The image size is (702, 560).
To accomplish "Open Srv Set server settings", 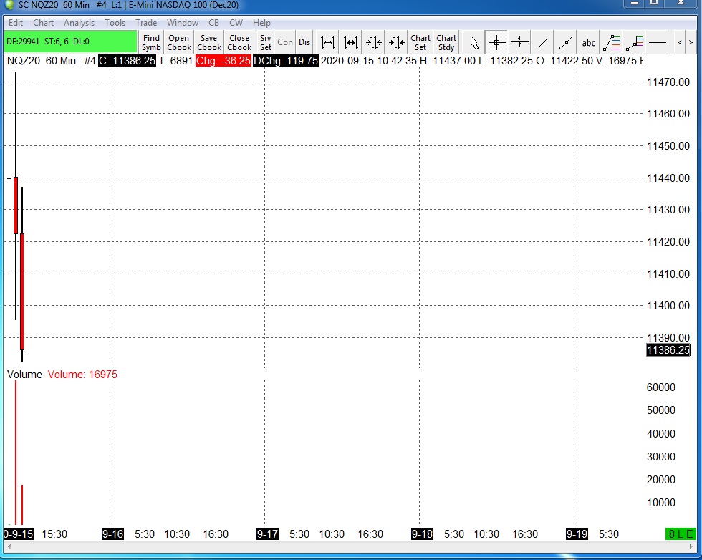I will coord(266,42).
